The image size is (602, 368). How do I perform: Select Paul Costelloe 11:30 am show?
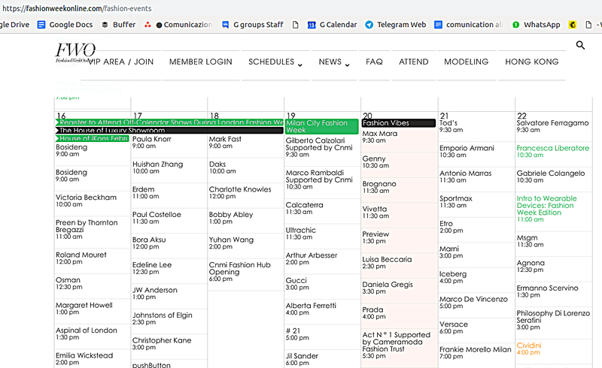(157, 218)
